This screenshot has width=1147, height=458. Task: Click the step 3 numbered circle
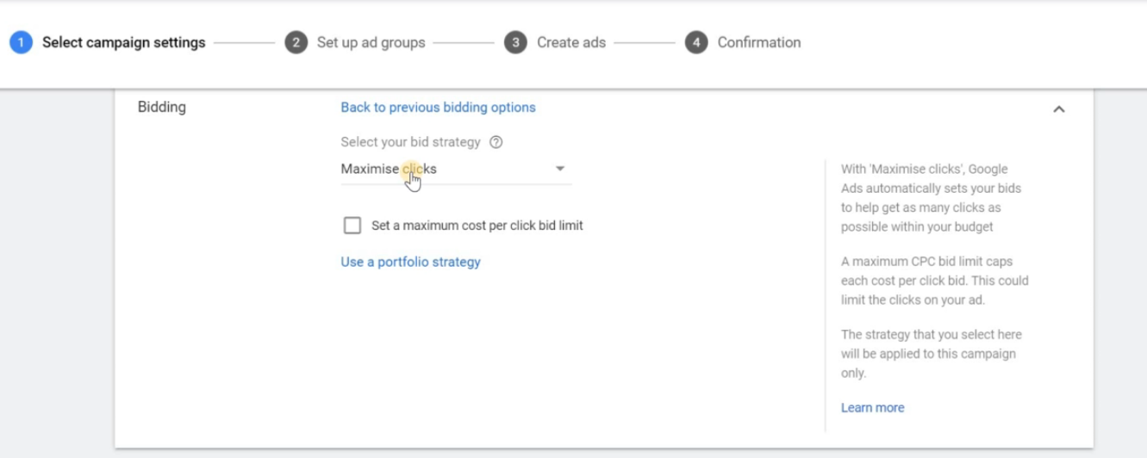click(515, 42)
